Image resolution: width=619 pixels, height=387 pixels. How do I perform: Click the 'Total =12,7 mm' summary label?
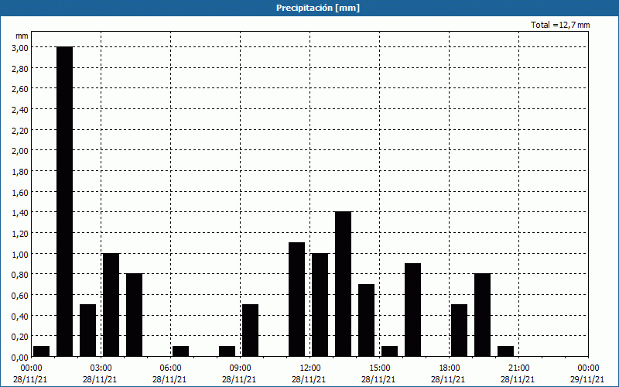click(560, 25)
